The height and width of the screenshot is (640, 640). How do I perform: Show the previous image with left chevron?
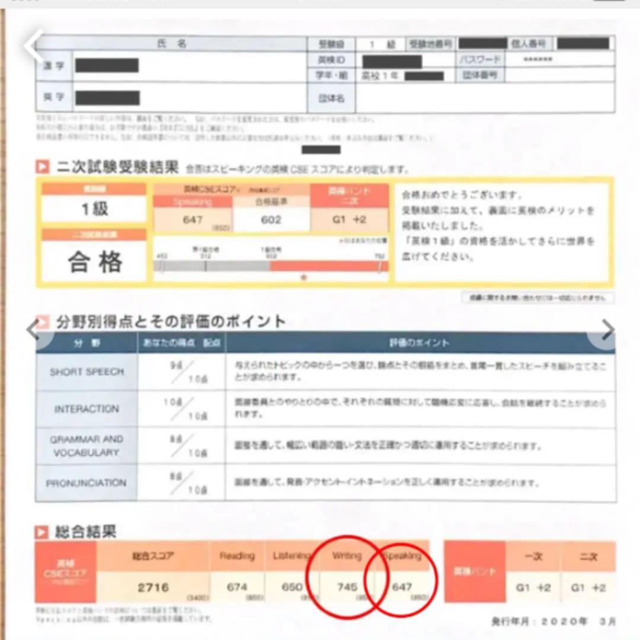click(x=33, y=330)
